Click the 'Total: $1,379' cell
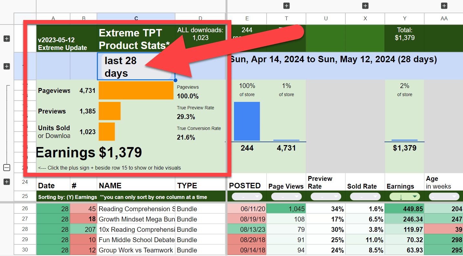 405,39
